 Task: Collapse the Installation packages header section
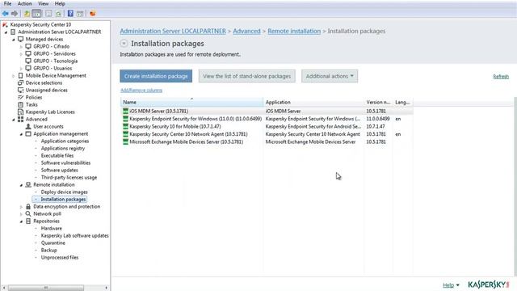click(124, 43)
